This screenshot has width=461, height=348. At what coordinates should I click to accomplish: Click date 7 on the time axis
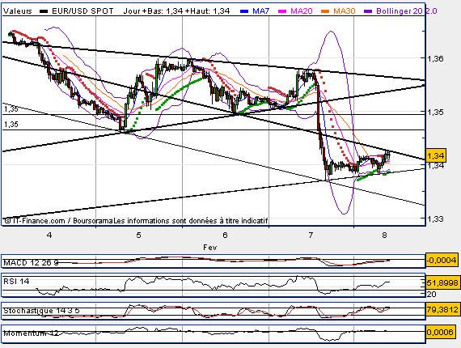[x=311, y=235]
